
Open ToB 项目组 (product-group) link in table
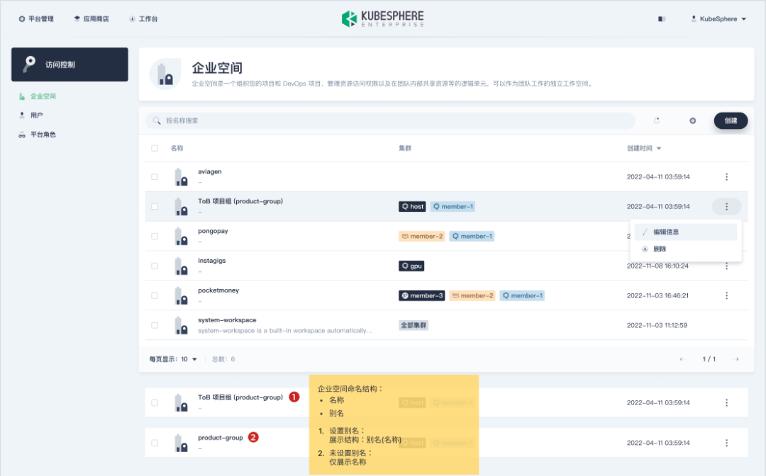point(240,201)
